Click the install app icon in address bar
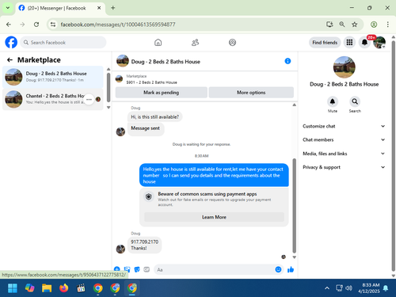Viewport: 396px width, 297px height. pyautogui.click(x=329, y=25)
